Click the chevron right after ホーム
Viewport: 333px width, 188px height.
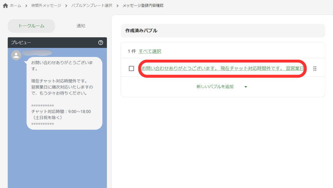coord(26,6)
